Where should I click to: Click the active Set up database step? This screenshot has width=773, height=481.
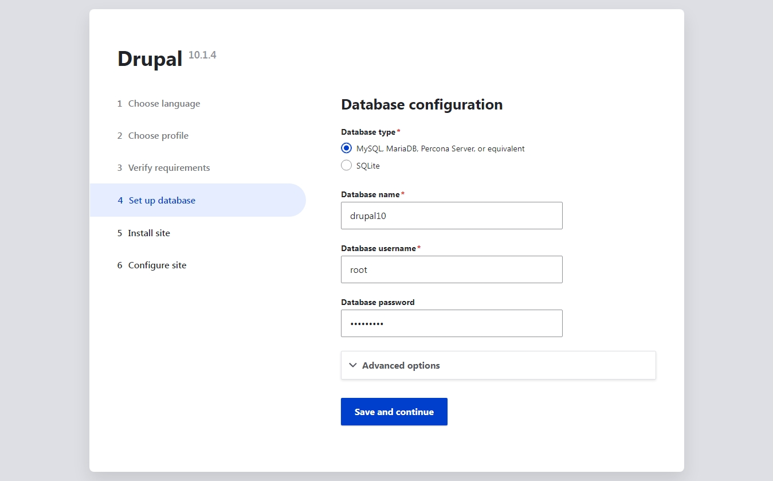[x=162, y=201]
